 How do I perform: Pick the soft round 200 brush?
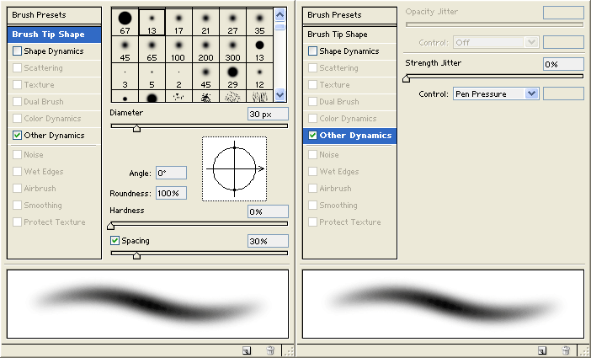[205, 50]
